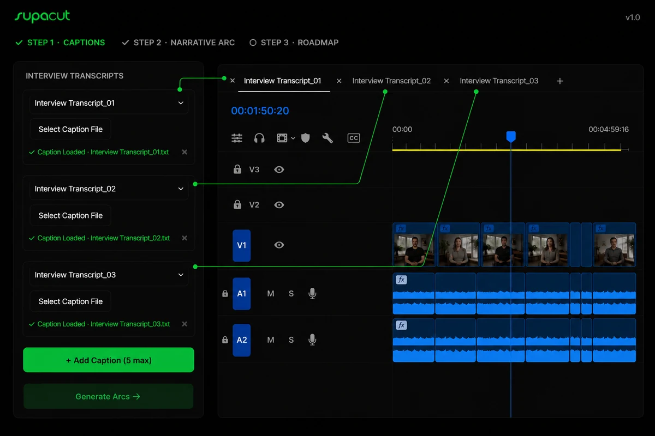Toggle the CC closed captions icon
Viewport: 655px width, 436px height.
tap(354, 138)
